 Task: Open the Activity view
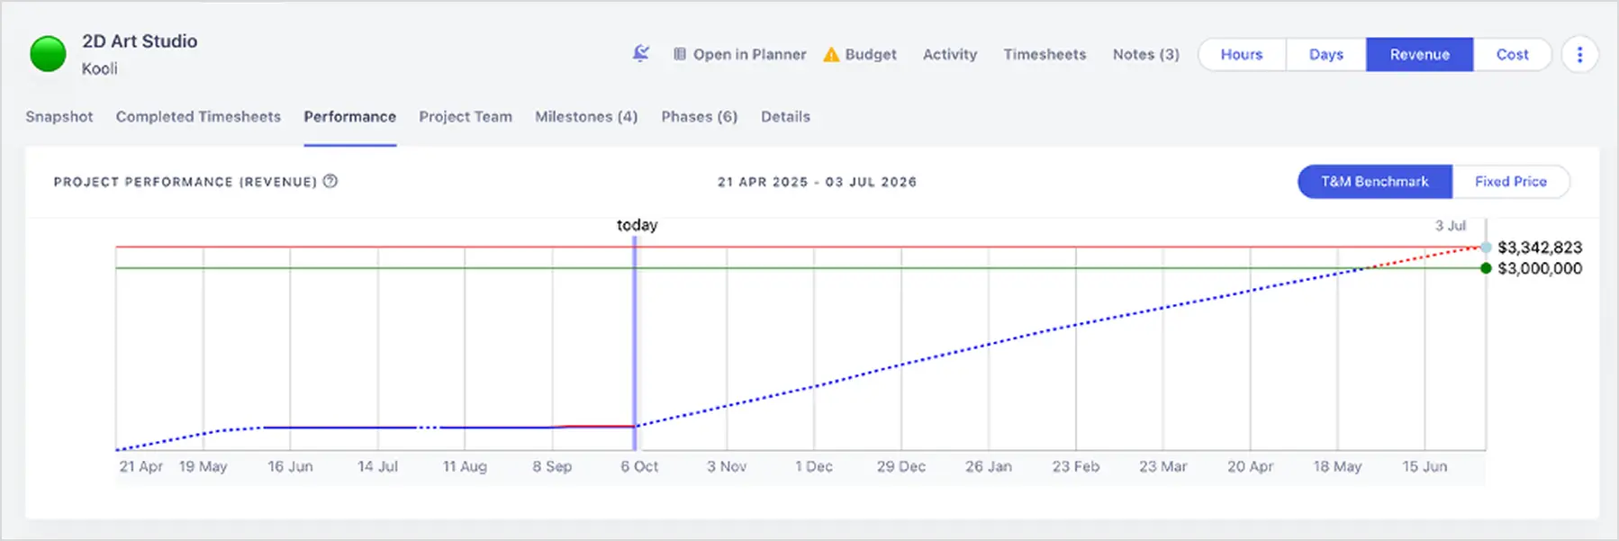point(950,54)
